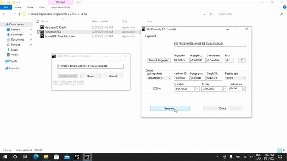Click the Decode Fingerprint button
287x161 pixels.
(159, 60)
